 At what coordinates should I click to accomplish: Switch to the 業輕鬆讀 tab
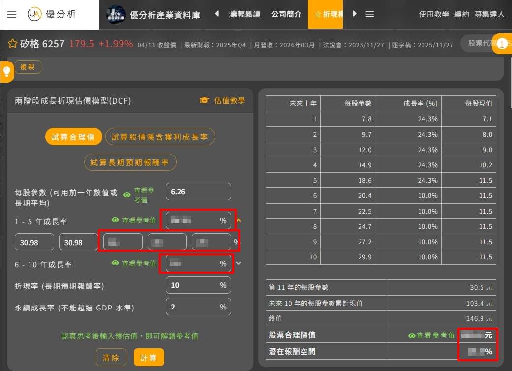pyautogui.click(x=245, y=14)
